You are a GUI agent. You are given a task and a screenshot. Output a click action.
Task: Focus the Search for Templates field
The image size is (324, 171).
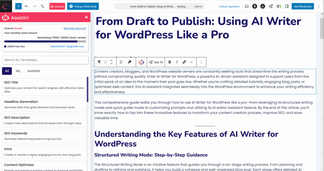[x=45, y=60]
